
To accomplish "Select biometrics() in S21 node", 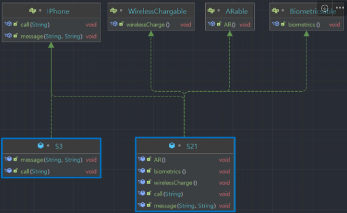I will pos(170,171).
